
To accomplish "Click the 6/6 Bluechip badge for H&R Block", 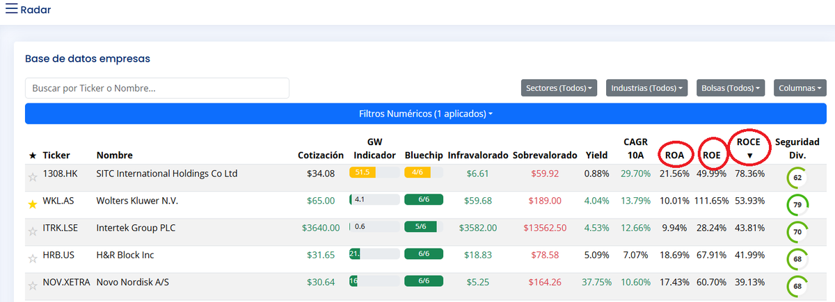I will (x=423, y=253).
